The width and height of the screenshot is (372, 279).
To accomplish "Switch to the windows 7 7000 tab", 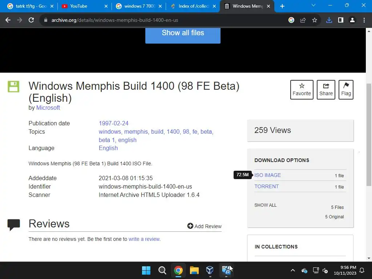I will pyautogui.click(x=139, y=6).
